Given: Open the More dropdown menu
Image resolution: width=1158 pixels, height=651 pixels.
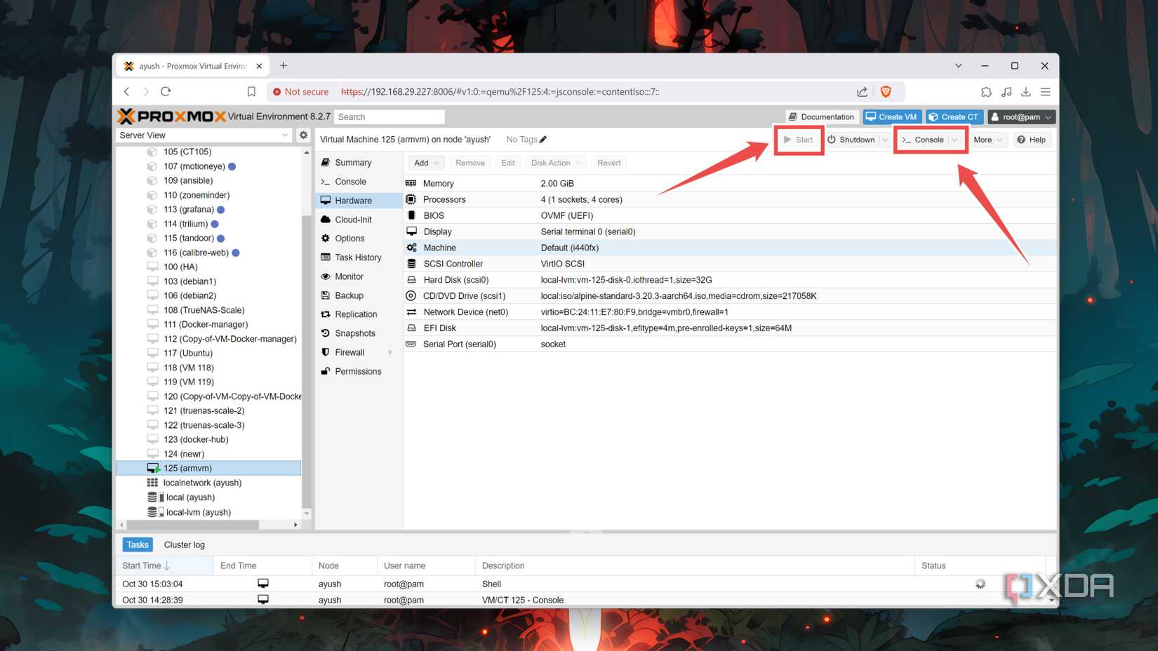Looking at the screenshot, I should (x=988, y=140).
